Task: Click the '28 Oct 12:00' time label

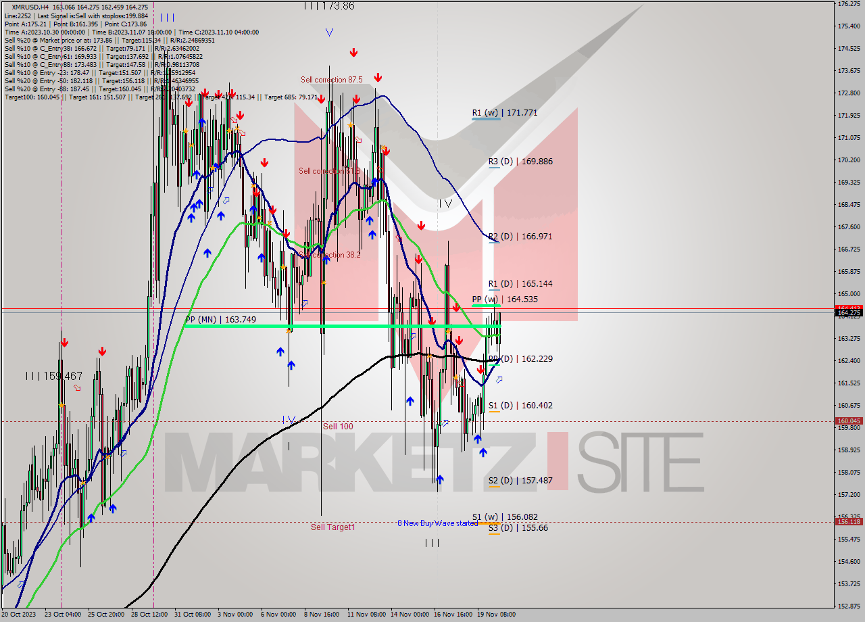Action: (149, 615)
